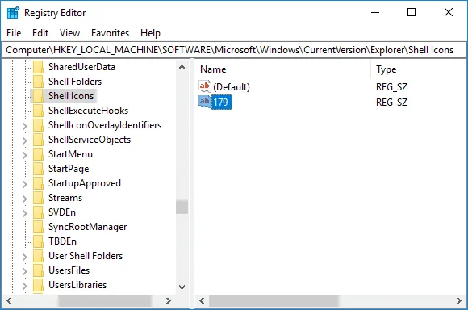Click the Streams folder icon
The height and width of the screenshot is (310, 468).
click(38, 198)
